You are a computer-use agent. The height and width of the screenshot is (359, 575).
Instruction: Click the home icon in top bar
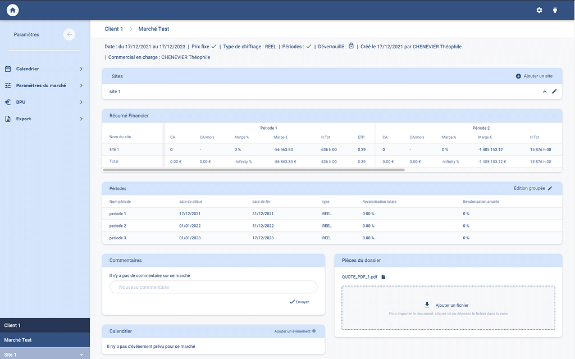tap(13, 10)
